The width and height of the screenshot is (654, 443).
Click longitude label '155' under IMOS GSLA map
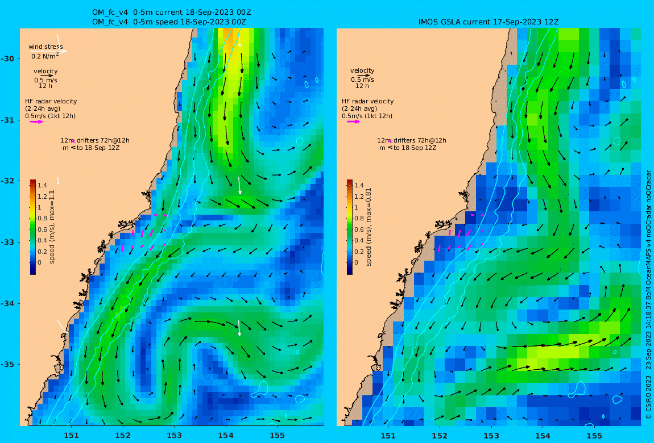click(x=594, y=436)
